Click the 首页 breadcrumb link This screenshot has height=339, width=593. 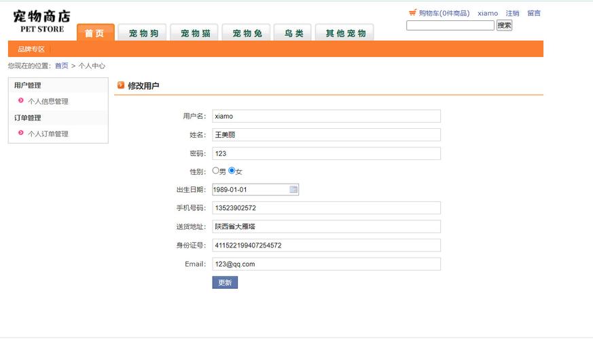62,66
